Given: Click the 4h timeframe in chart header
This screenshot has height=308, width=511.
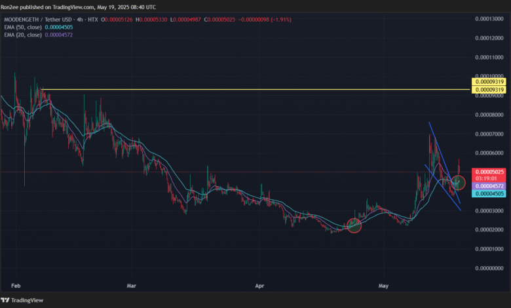Looking at the screenshot, I should coord(78,20).
